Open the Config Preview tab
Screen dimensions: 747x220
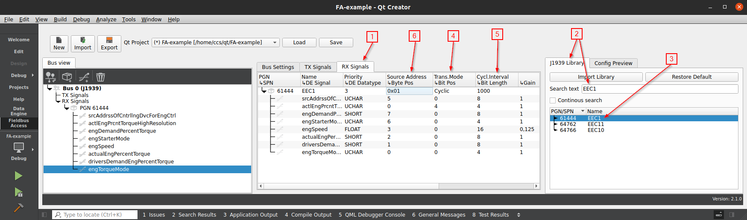(613, 63)
